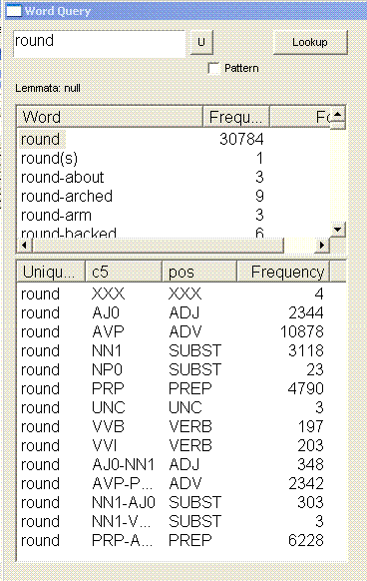The width and height of the screenshot is (367, 581).
Task: Select the 'round-arched' word row
Action: tap(174, 196)
